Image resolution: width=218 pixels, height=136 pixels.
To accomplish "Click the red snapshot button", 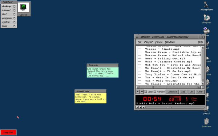I will click(x=8, y=132).
